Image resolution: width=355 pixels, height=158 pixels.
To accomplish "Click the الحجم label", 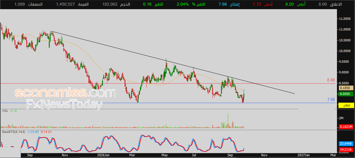I will point(125,4).
